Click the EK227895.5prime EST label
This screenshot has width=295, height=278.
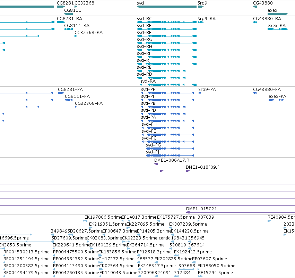(x=146, y=224)
